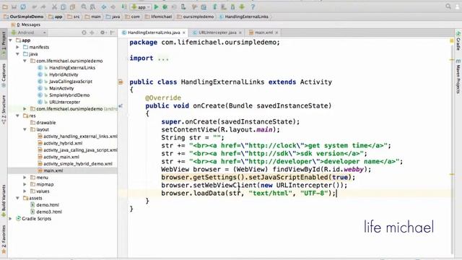Click the Replace icon in toolbar
The width and height of the screenshot is (462, 260).
(92, 6)
